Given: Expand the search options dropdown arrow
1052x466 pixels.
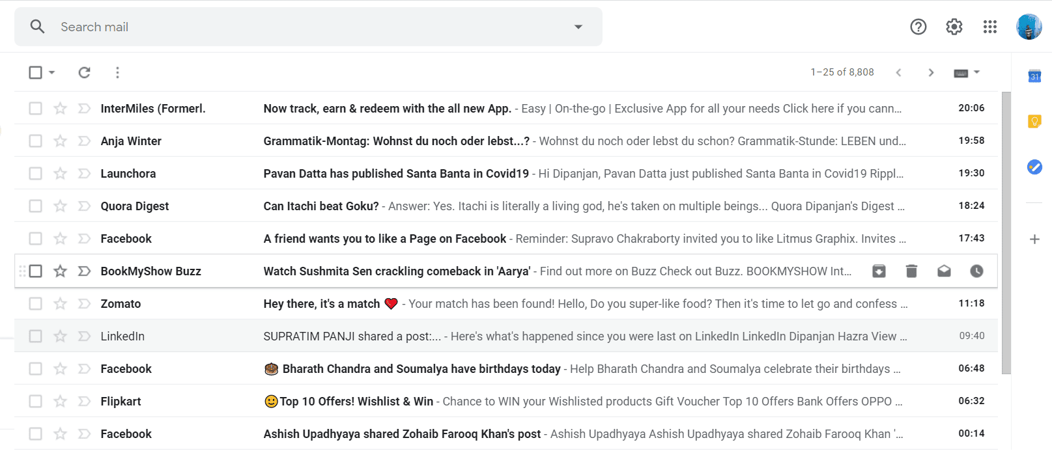Looking at the screenshot, I should tap(578, 27).
